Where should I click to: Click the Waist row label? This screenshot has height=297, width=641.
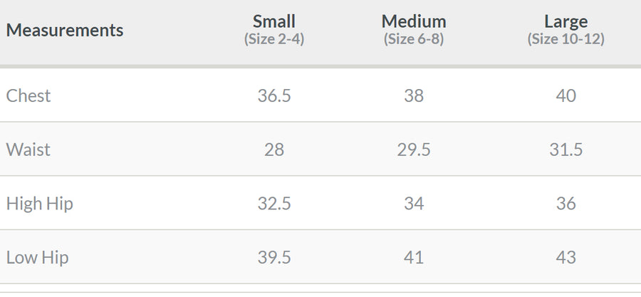pos(28,150)
